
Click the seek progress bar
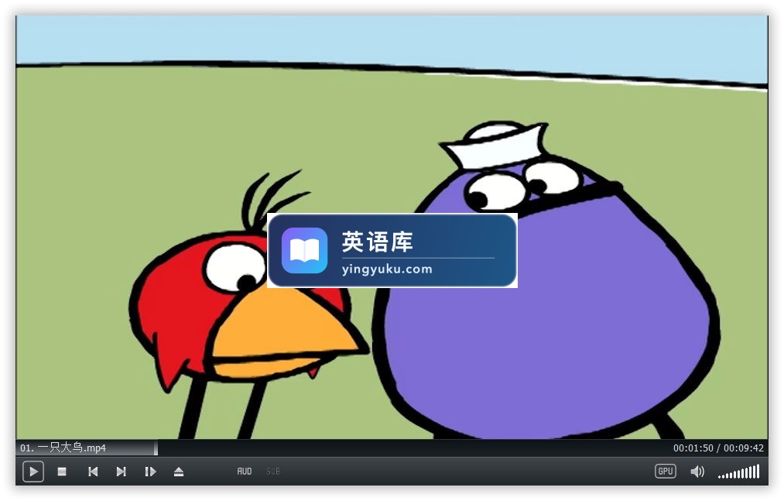pos(392,448)
